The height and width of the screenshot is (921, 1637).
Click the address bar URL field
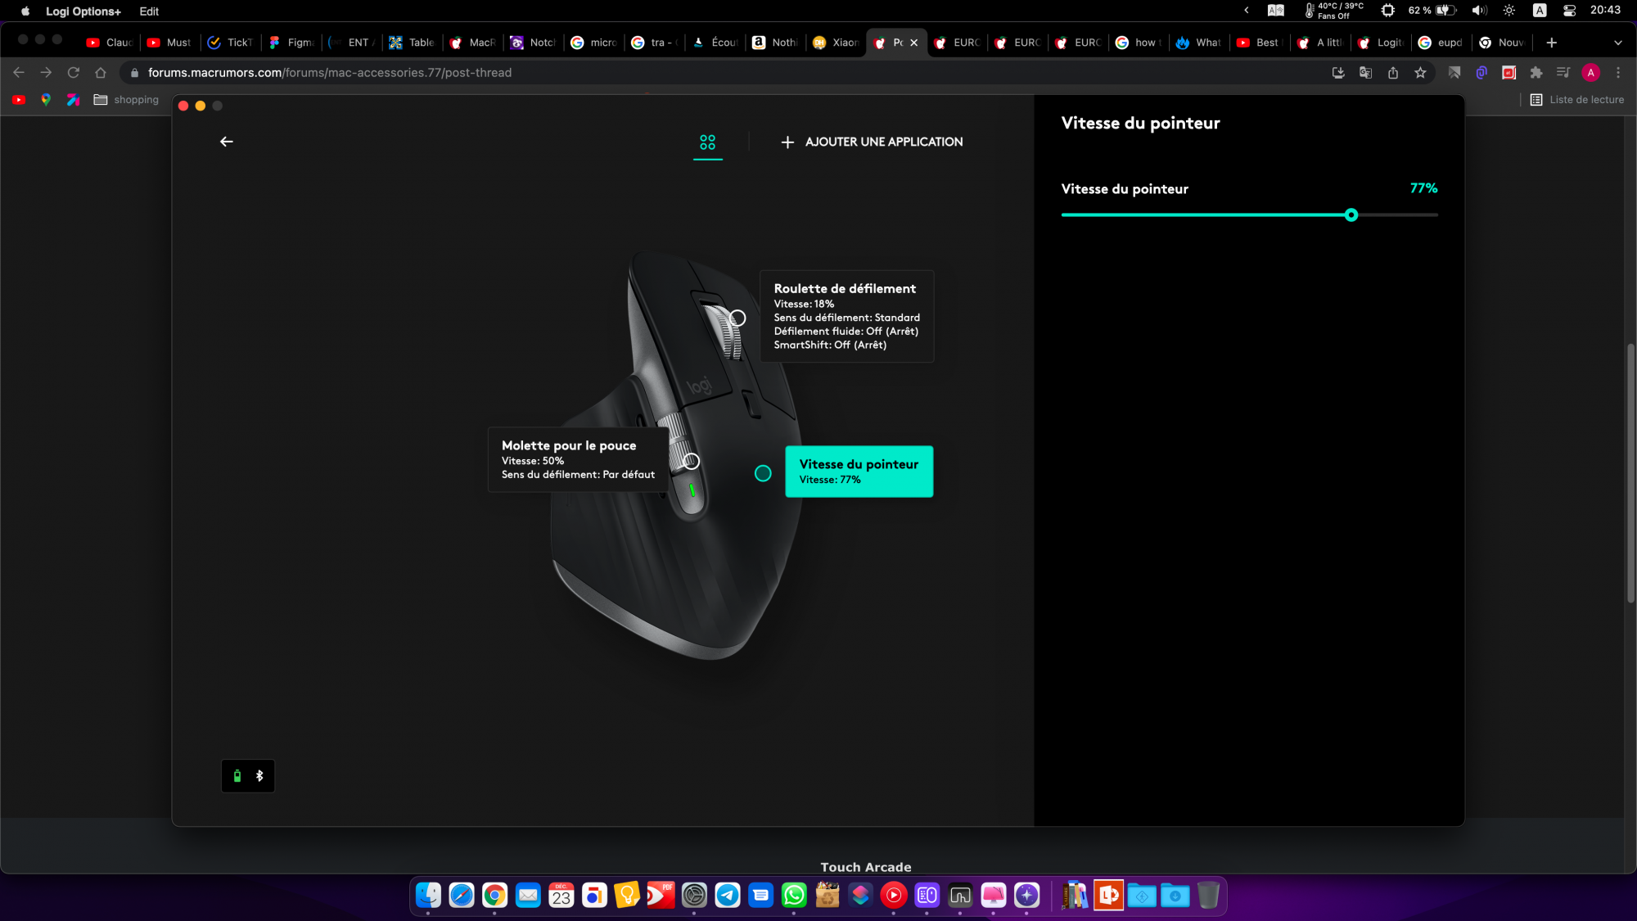(328, 72)
